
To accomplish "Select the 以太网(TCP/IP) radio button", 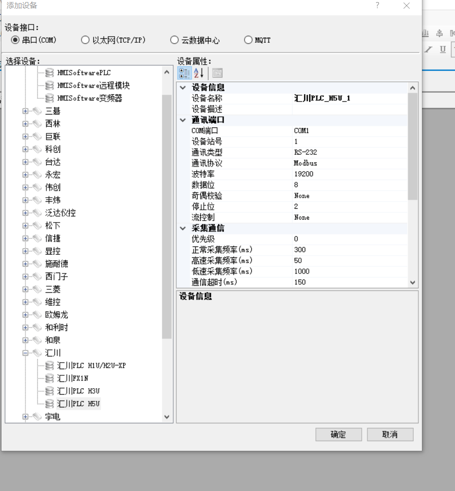I will click(86, 40).
